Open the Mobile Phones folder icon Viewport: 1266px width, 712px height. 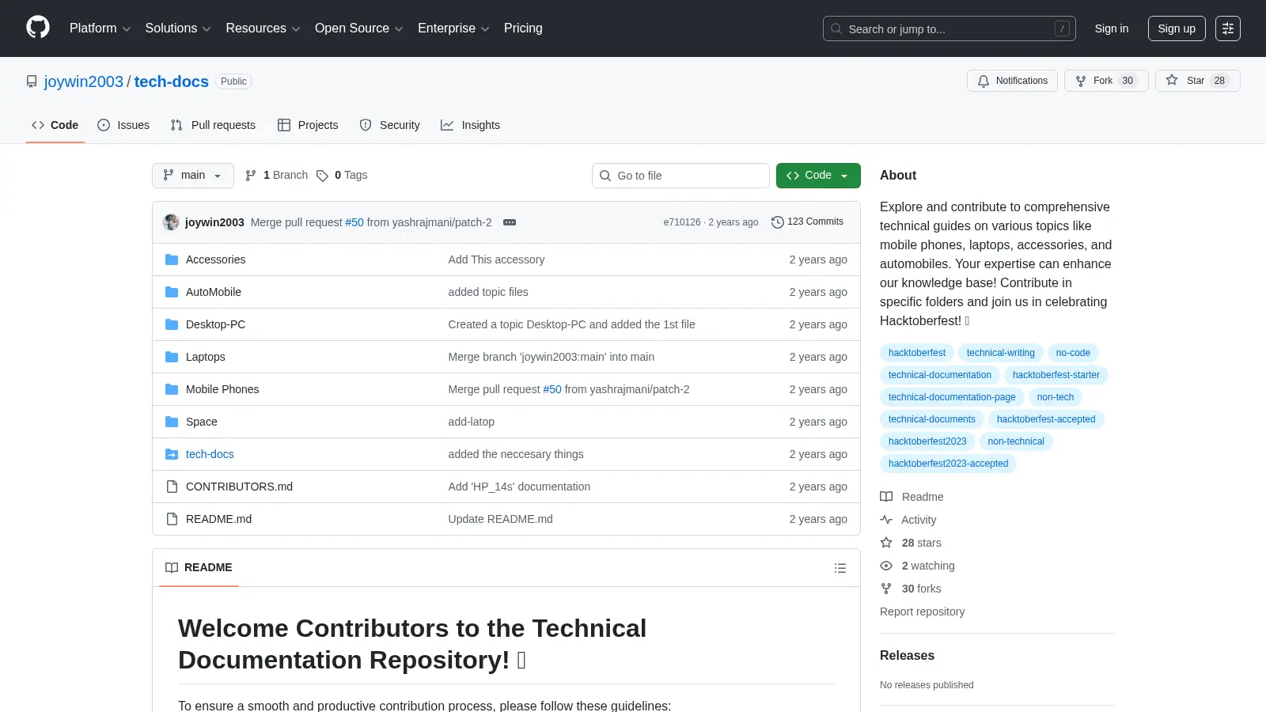[x=172, y=389]
